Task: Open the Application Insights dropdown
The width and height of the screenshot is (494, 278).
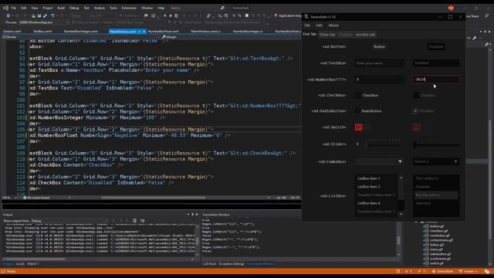Action: tap(287, 15)
